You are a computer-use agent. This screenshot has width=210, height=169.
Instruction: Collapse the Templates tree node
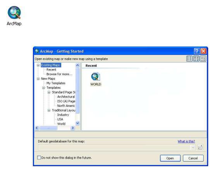[43, 88]
